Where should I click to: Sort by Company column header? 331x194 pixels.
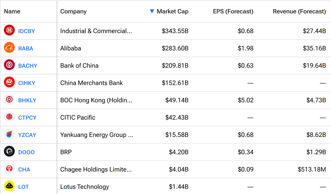coord(73,11)
